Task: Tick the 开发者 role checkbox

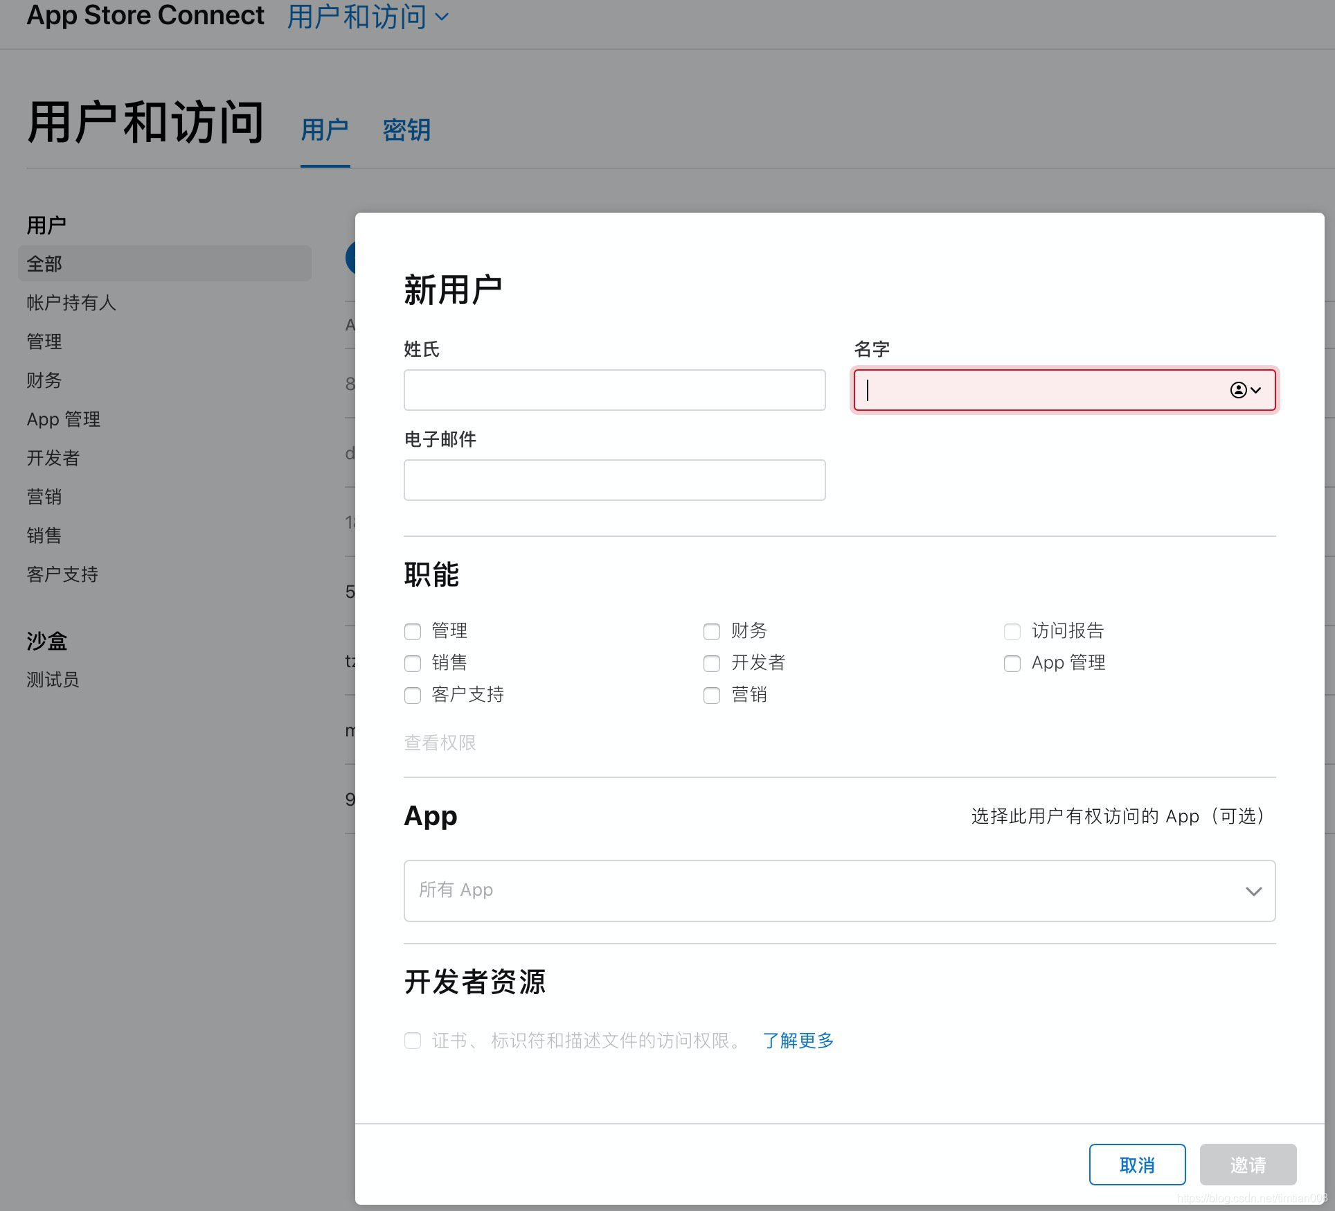Action: 712,663
